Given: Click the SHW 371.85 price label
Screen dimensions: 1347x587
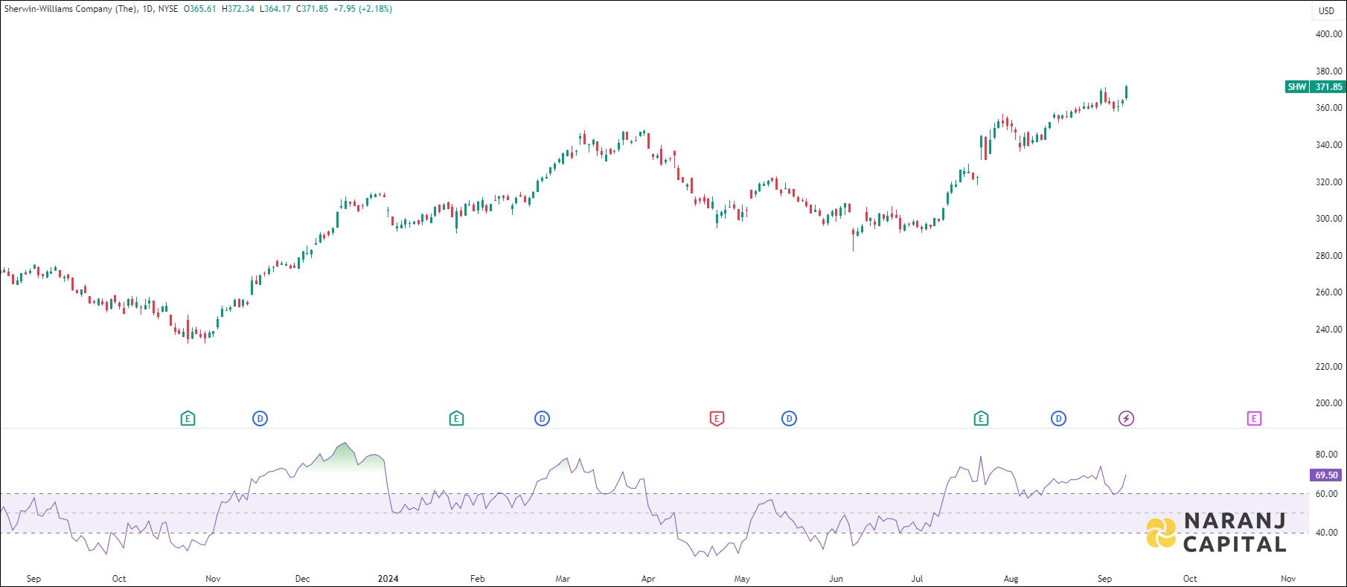Looking at the screenshot, I should 1316,87.
